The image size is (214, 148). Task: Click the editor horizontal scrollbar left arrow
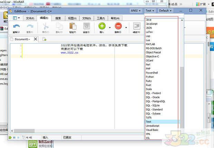(12, 131)
